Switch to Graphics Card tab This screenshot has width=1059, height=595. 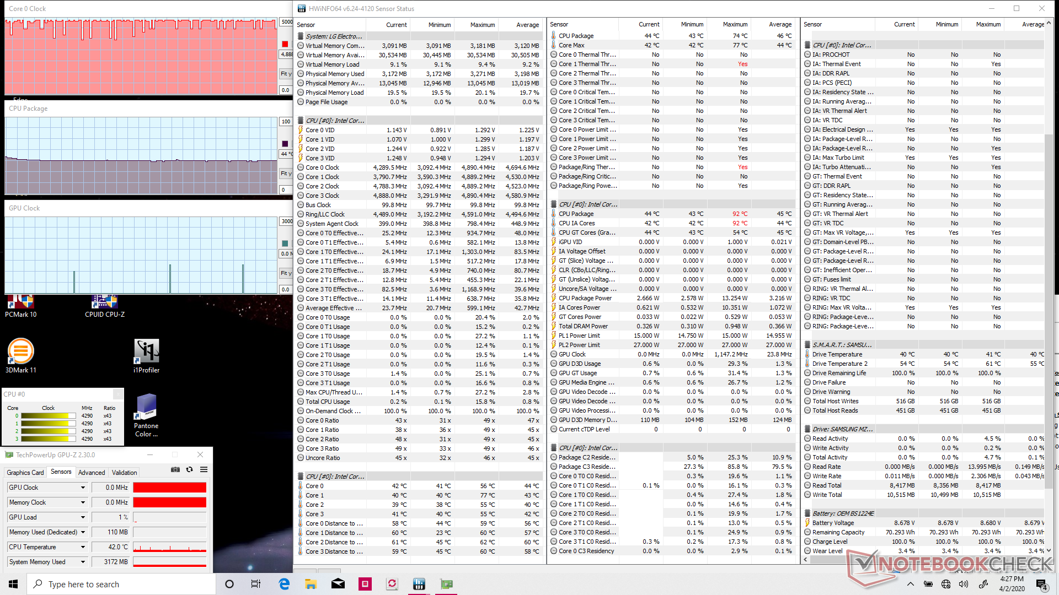coord(25,473)
